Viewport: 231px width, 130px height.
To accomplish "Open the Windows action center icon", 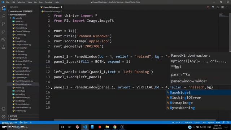I will point(226,127).
